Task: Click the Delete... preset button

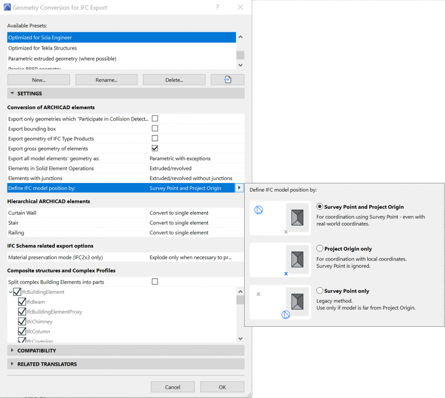Action: pyautogui.click(x=174, y=80)
